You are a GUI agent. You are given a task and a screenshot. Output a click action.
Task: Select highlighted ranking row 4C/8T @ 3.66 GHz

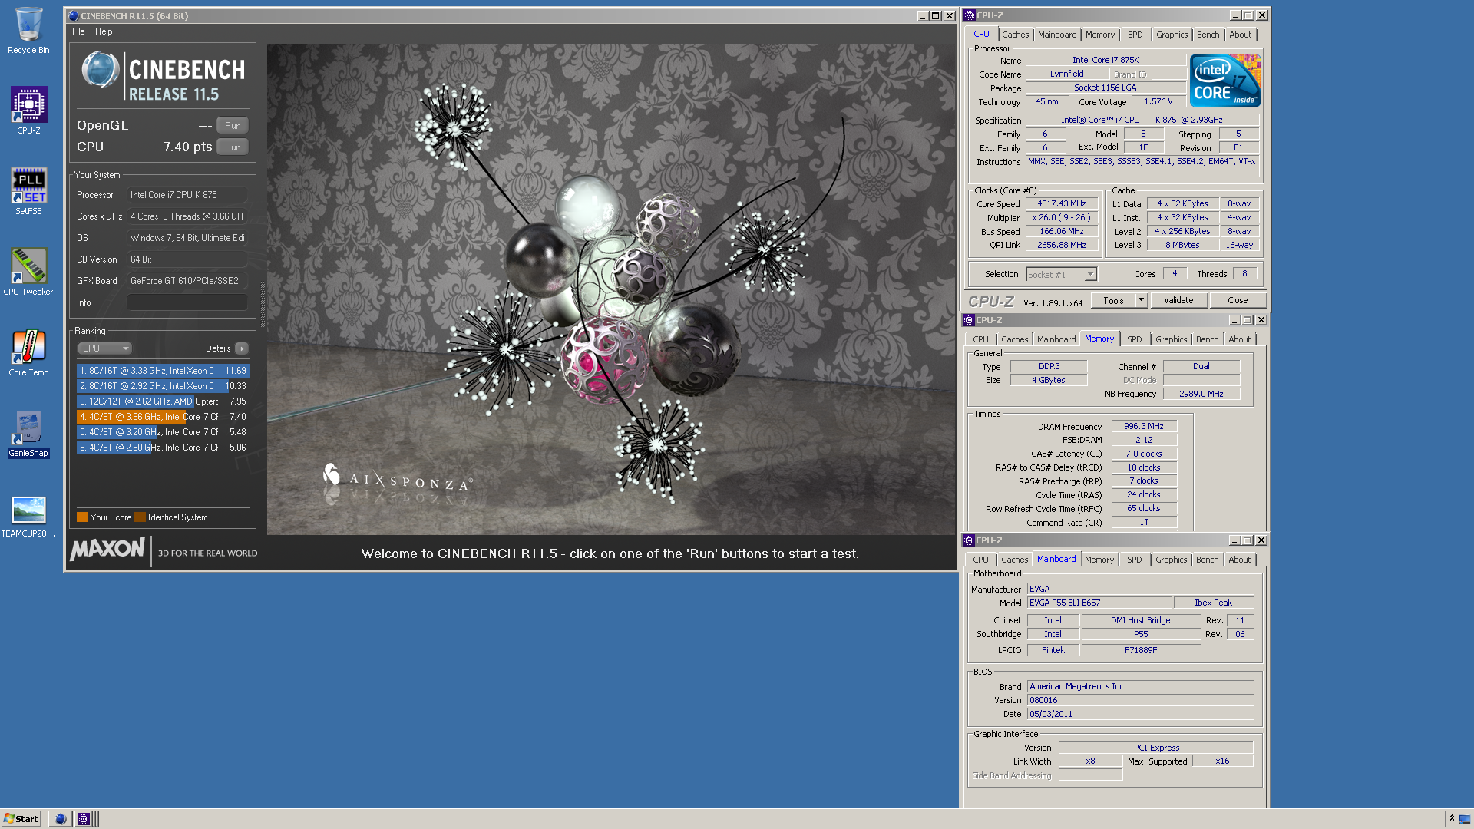point(163,417)
